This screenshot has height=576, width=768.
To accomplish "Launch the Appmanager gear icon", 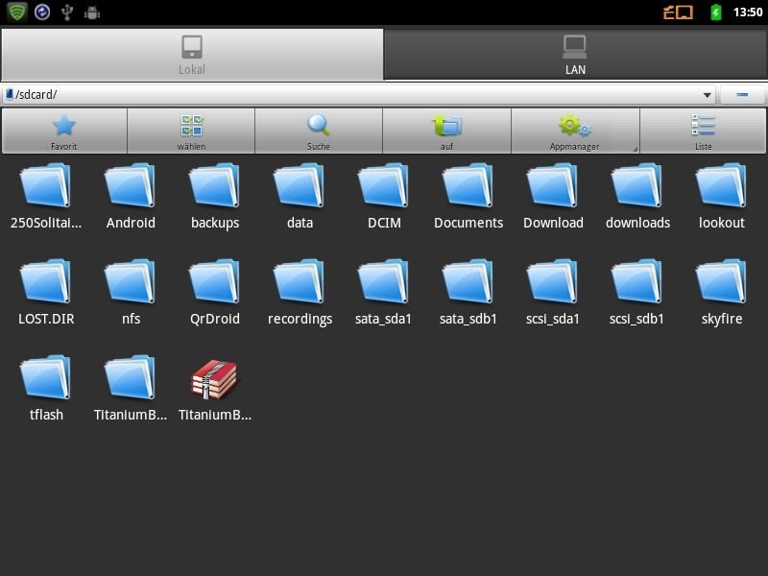I will point(575,132).
